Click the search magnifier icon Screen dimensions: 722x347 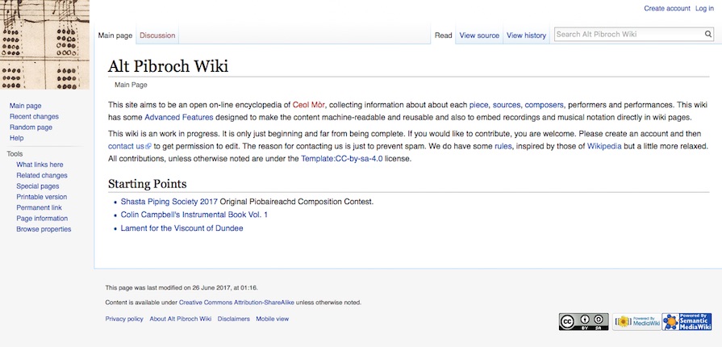(x=708, y=34)
